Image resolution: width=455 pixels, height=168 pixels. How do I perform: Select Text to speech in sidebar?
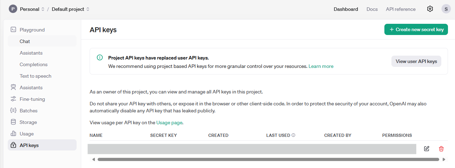click(x=35, y=76)
